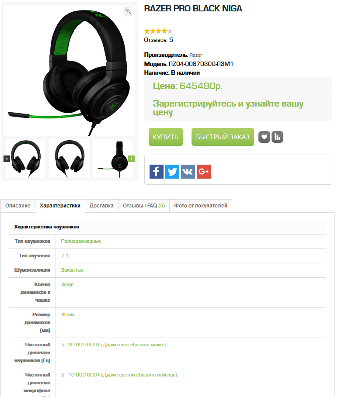Click the Razer manufacturer link
The image size is (352, 397).
tap(196, 55)
